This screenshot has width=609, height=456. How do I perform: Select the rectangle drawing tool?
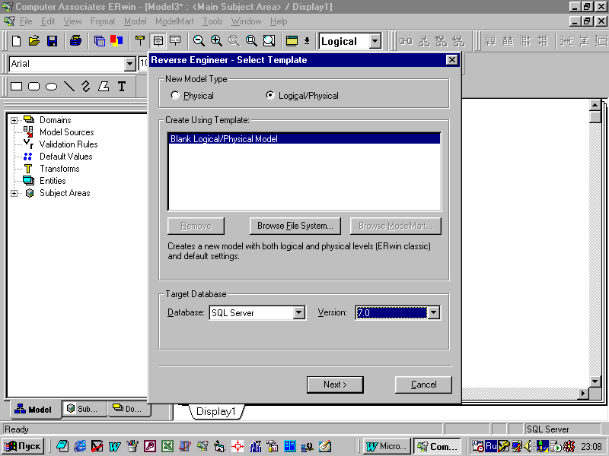[16, 86]
